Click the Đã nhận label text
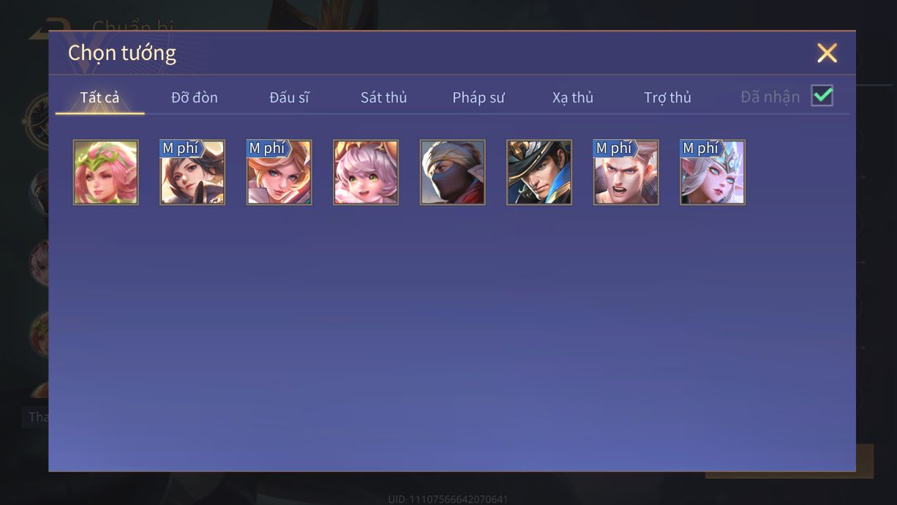The width and height of the screenshot is (897, 505). 770,97
